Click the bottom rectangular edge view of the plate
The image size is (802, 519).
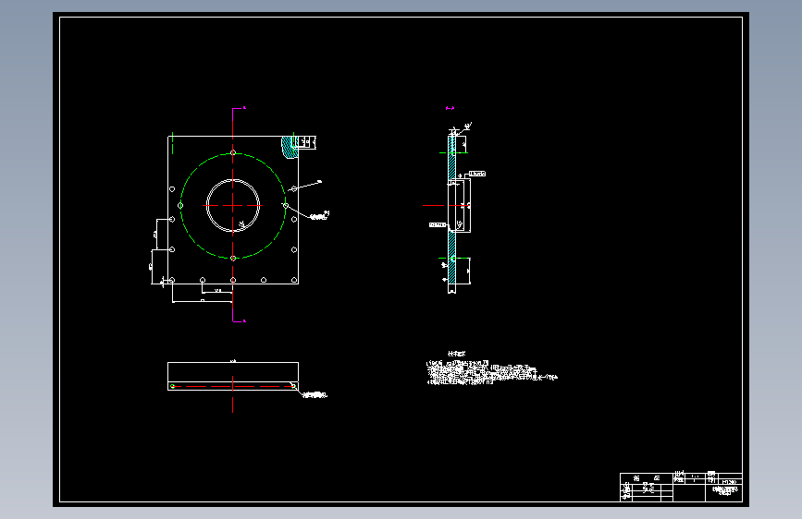pos(233,376)
